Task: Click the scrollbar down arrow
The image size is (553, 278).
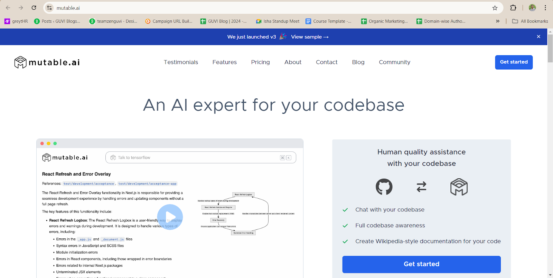Action: pos(550,275)
